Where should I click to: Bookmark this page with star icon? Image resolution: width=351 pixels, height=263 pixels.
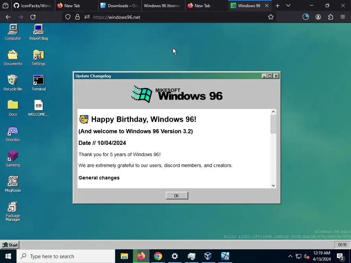(271, 17)
